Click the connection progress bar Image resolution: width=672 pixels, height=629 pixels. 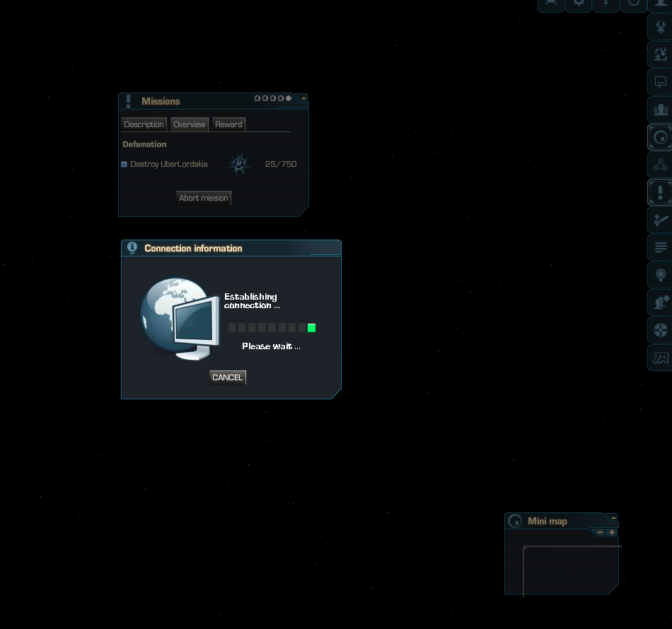click(x=272, y=328)
